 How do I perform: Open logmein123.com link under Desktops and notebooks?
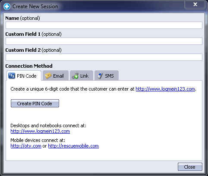(x=40, y=131)
